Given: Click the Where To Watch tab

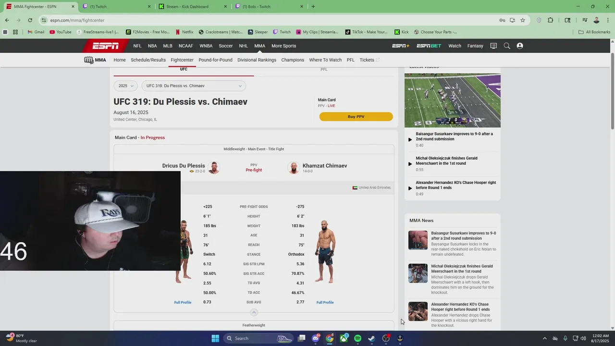Looking at the screenshot, I should (325, 60).
